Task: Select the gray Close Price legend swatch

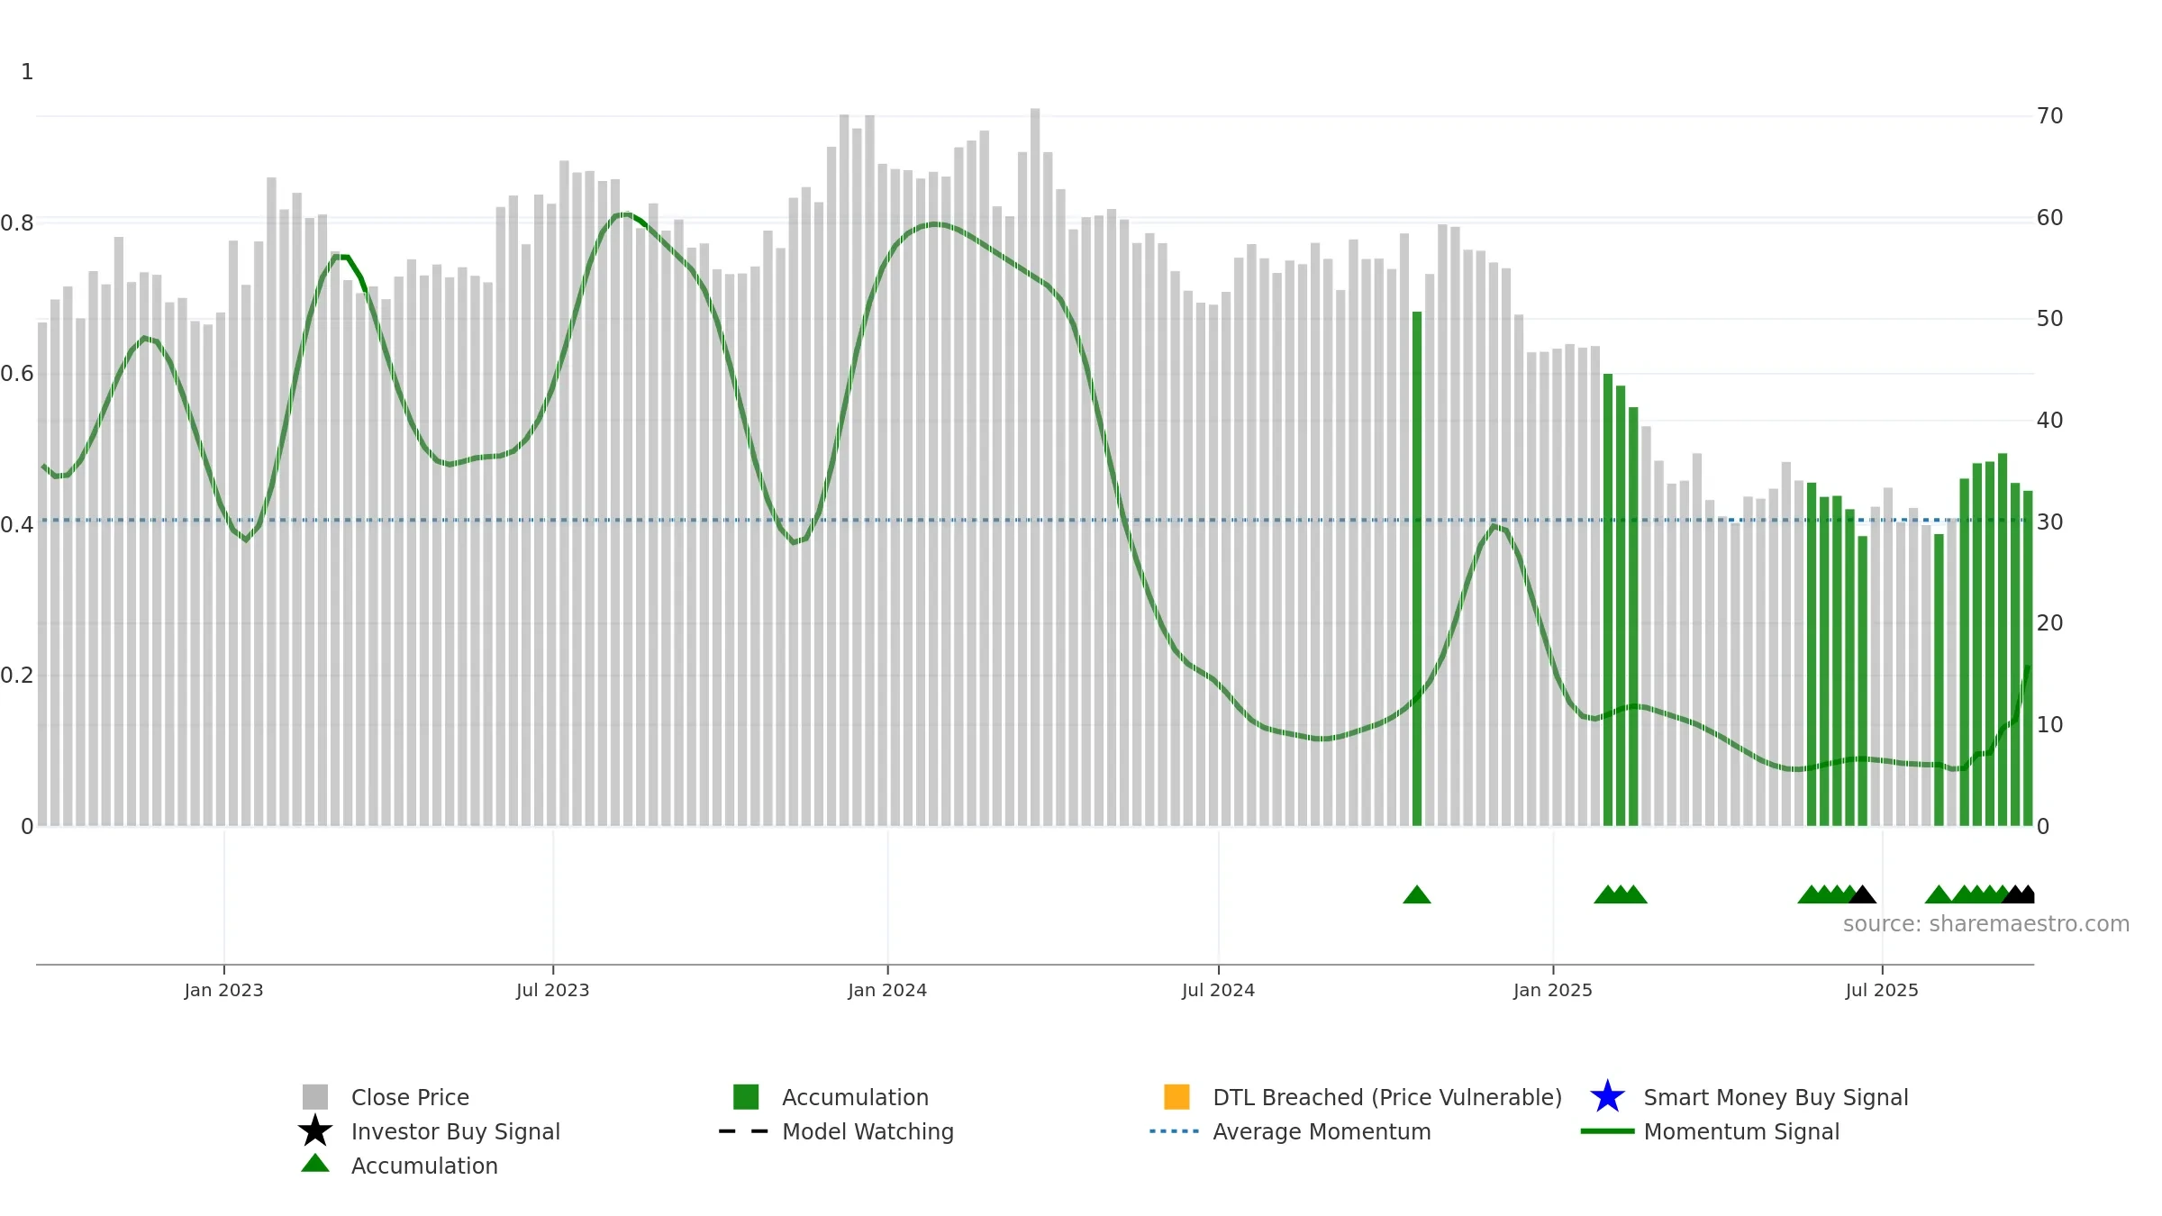Action: pos(315,1097)
